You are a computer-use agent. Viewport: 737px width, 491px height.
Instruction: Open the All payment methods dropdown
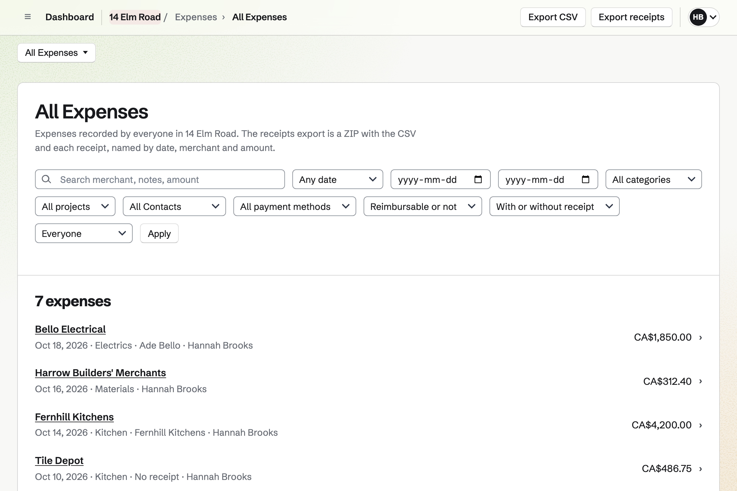click(x=294, y=206)
